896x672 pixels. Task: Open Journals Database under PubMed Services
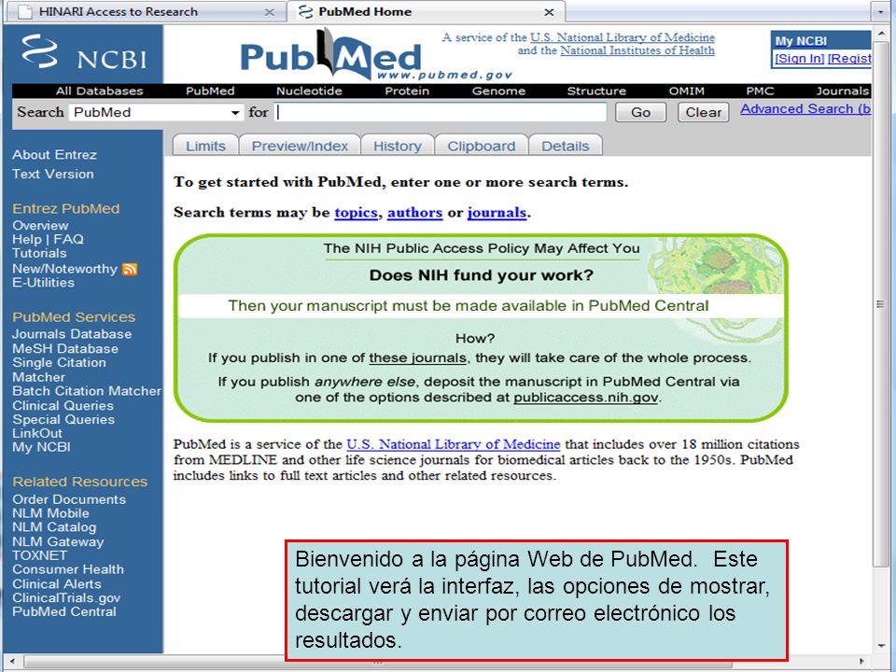click(72, 334)
